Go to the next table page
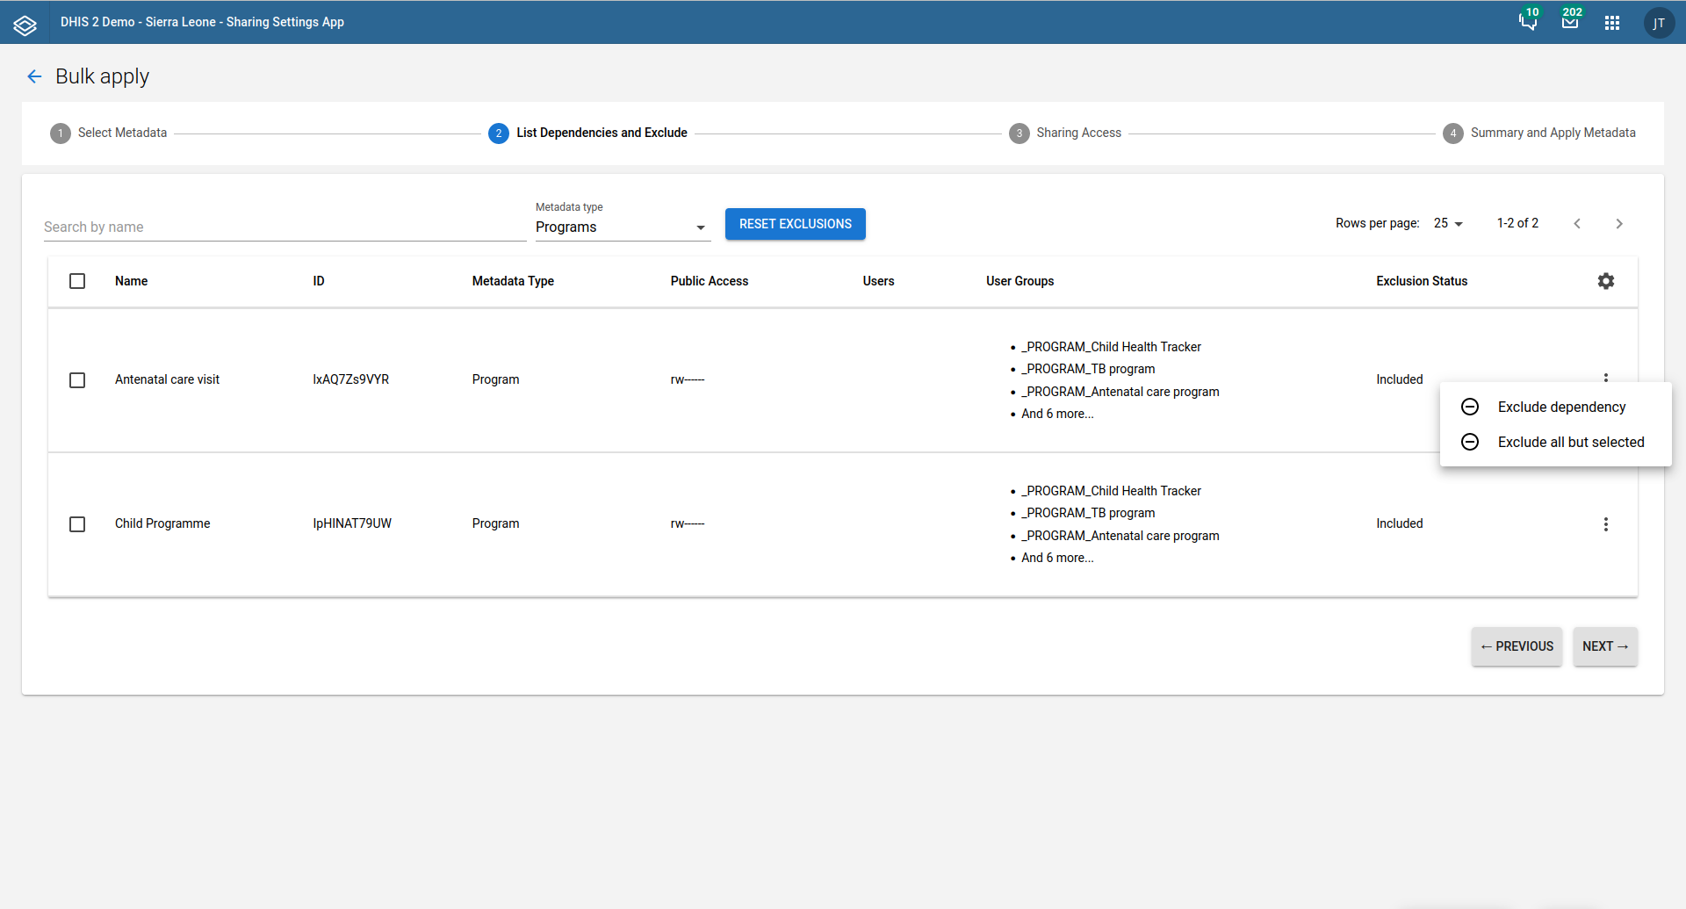 point(1619,224)
